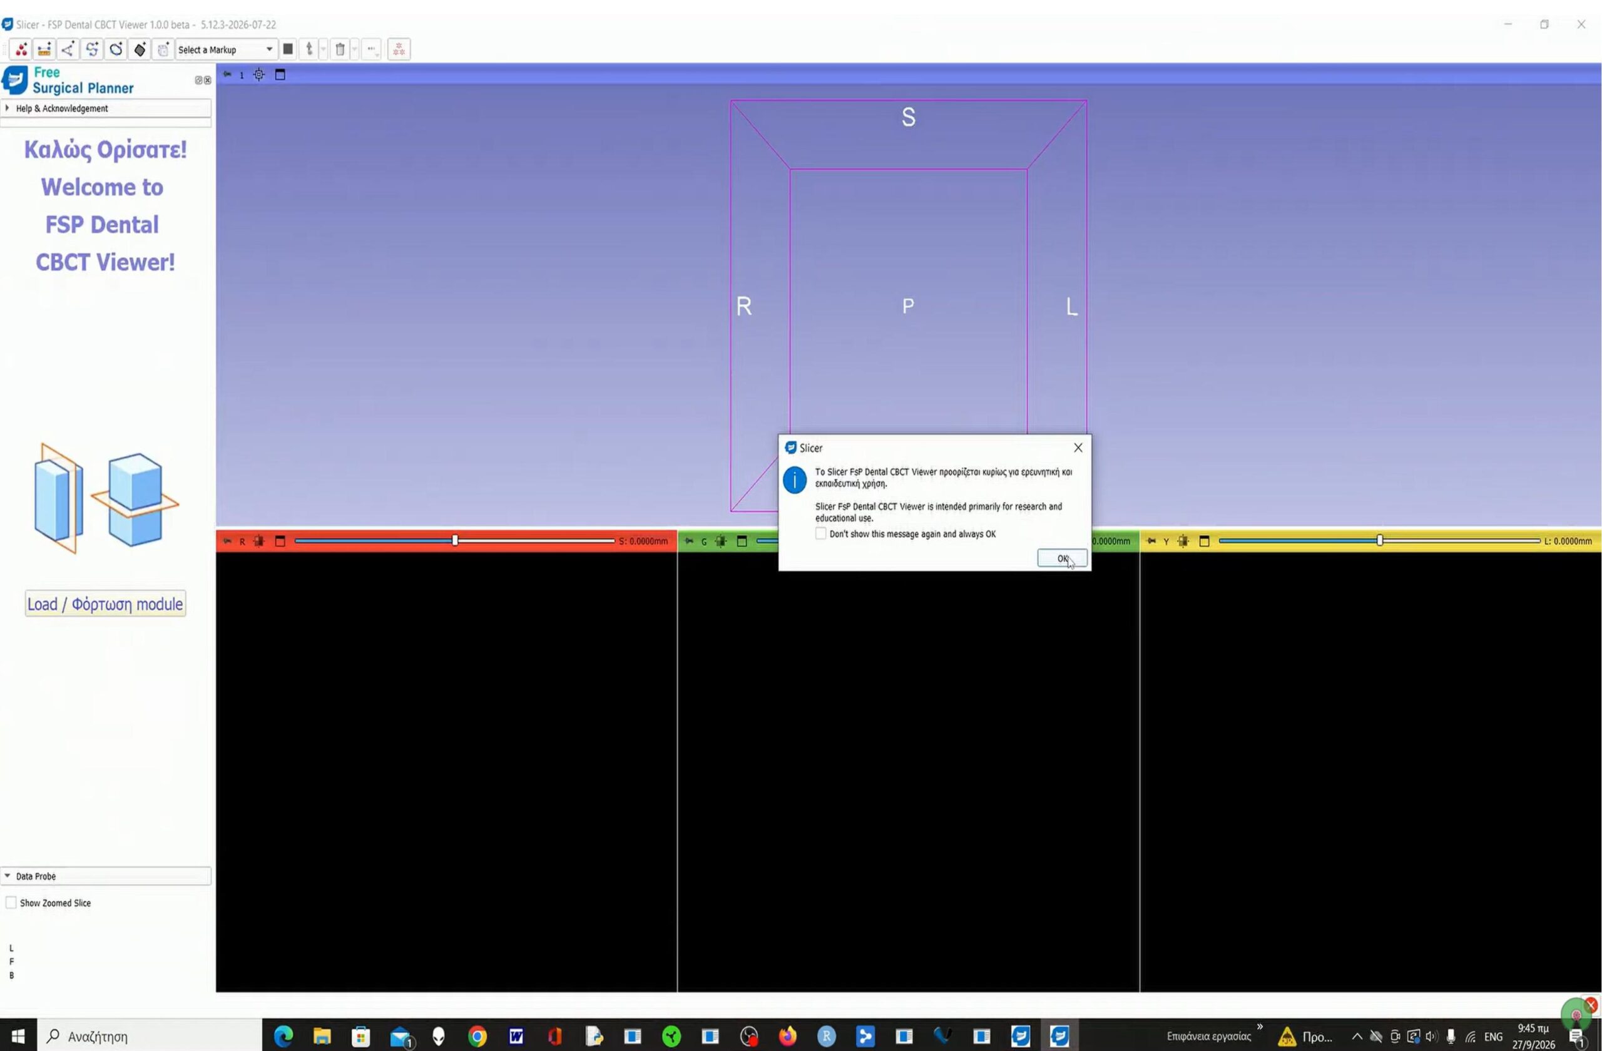Open Microsoft Word from taskbar
Screen dimensions: 1602x1051
point(516,1035)
